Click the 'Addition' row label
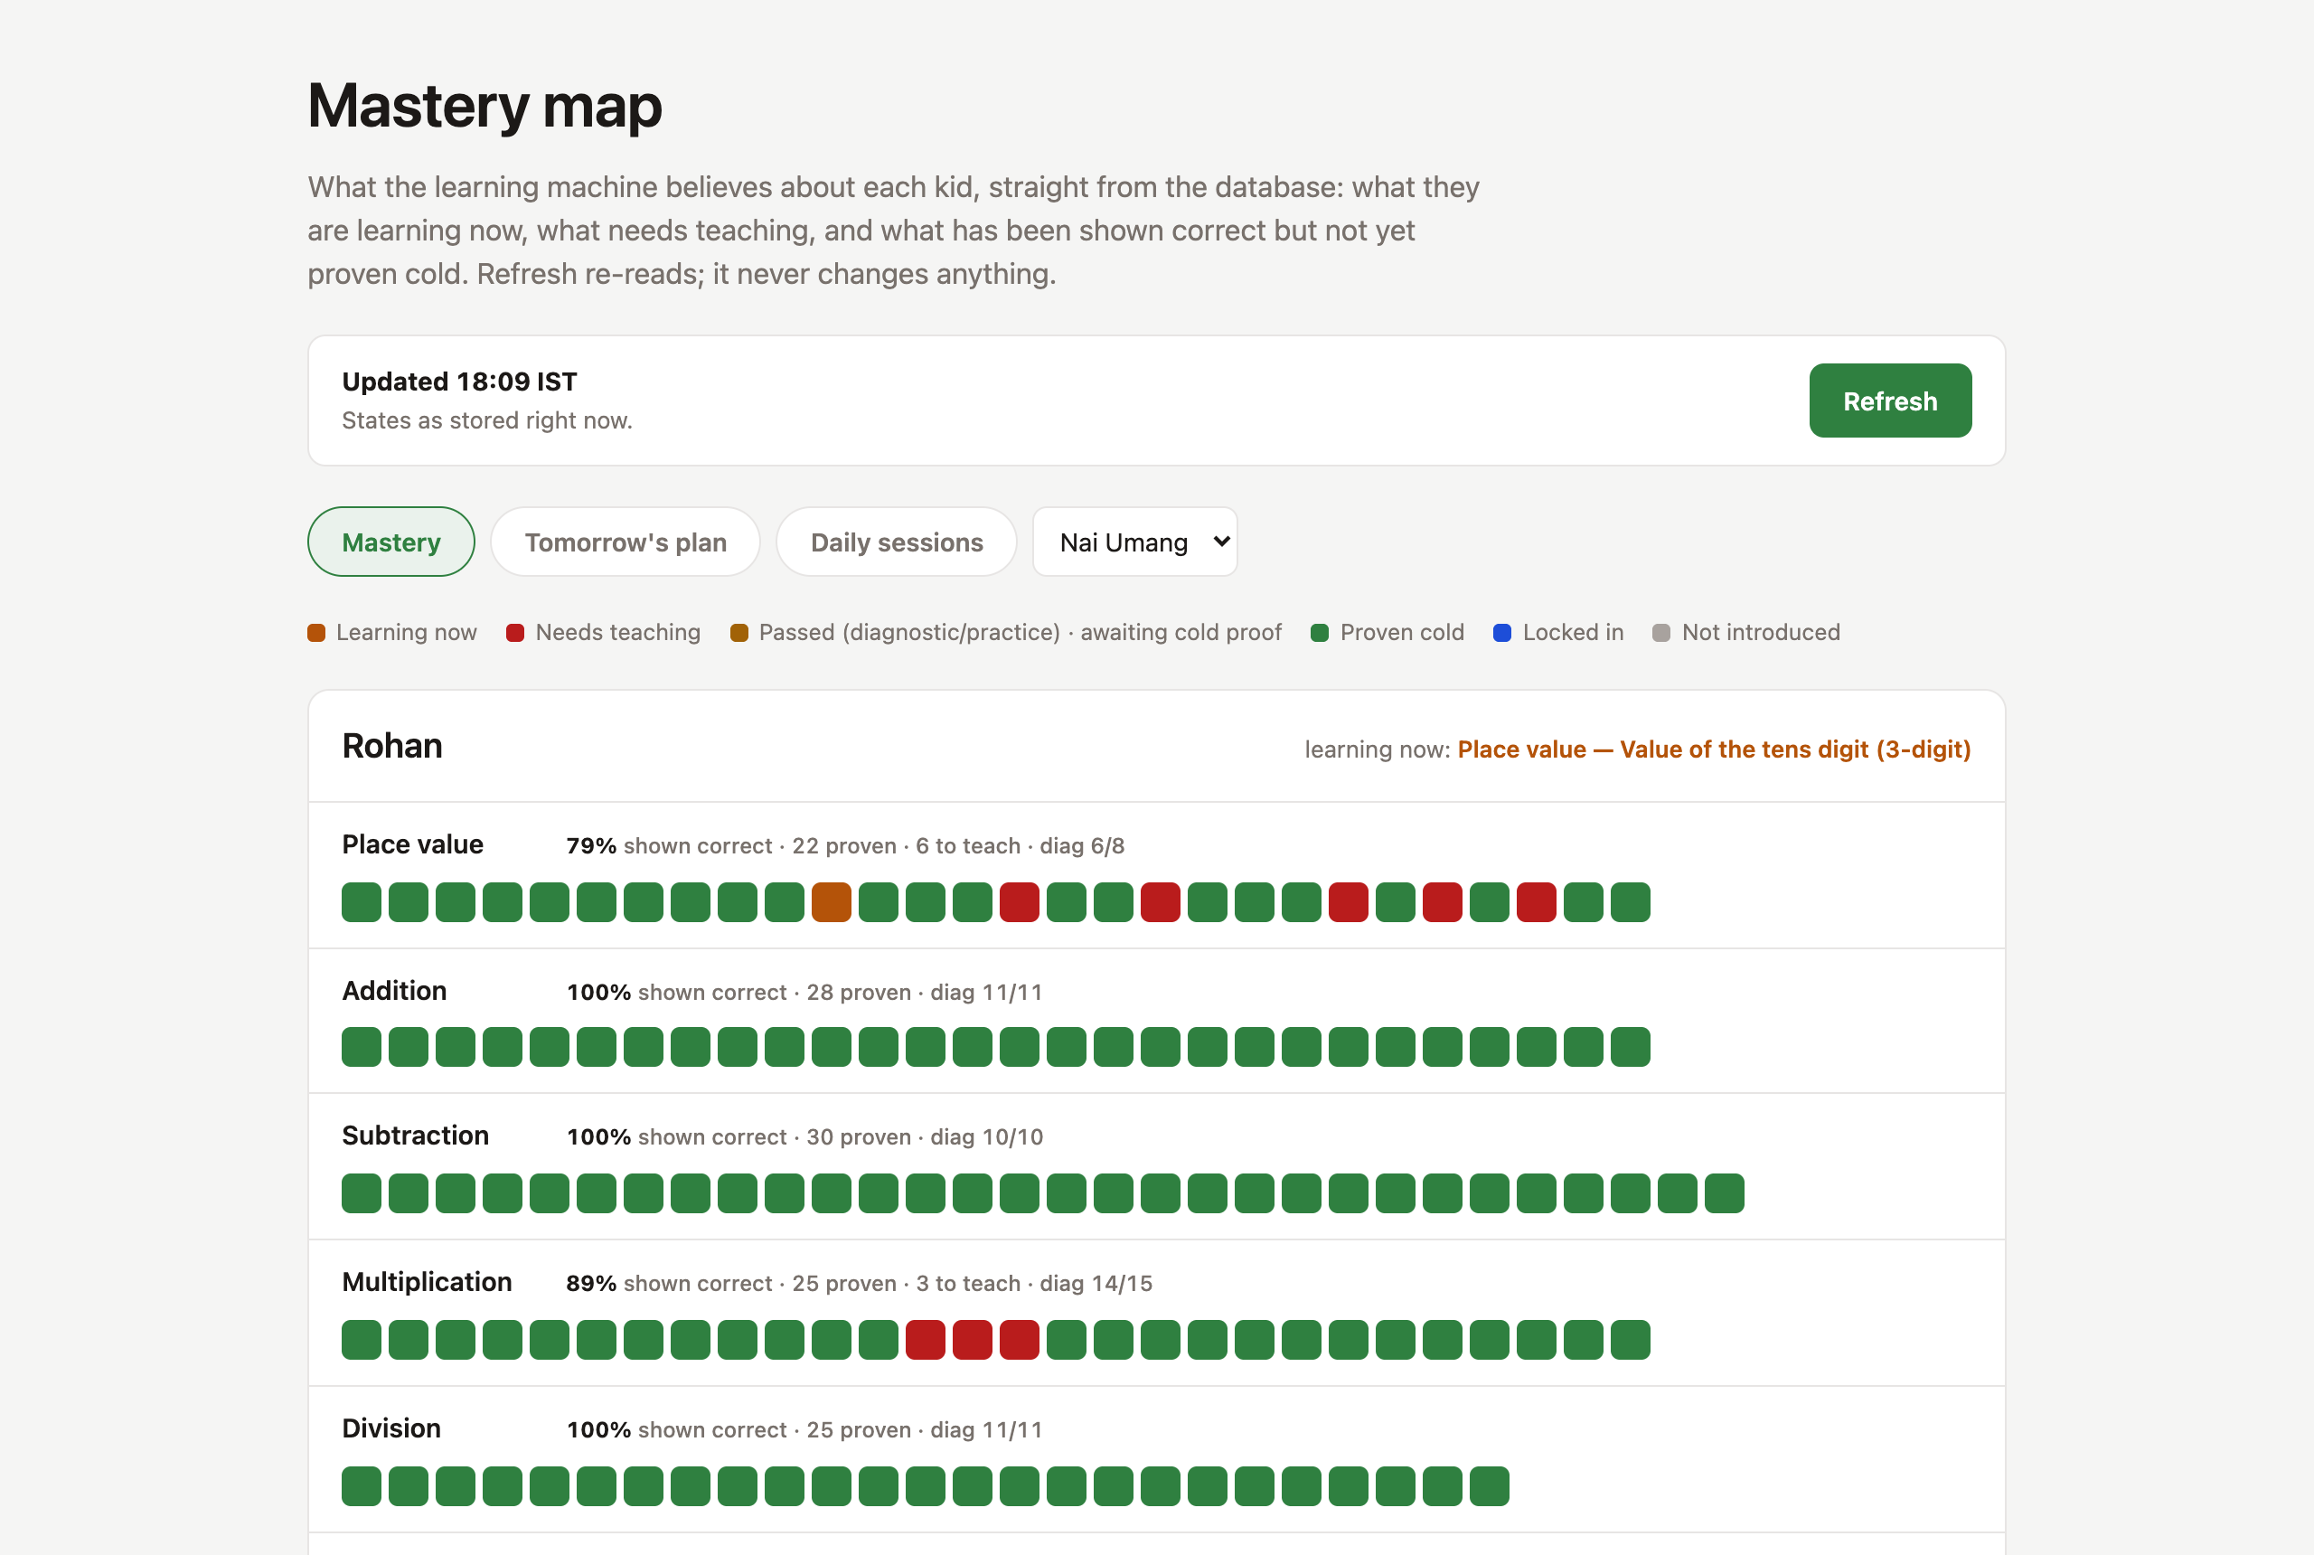The image size is (2314, 1555). point(395,991)
